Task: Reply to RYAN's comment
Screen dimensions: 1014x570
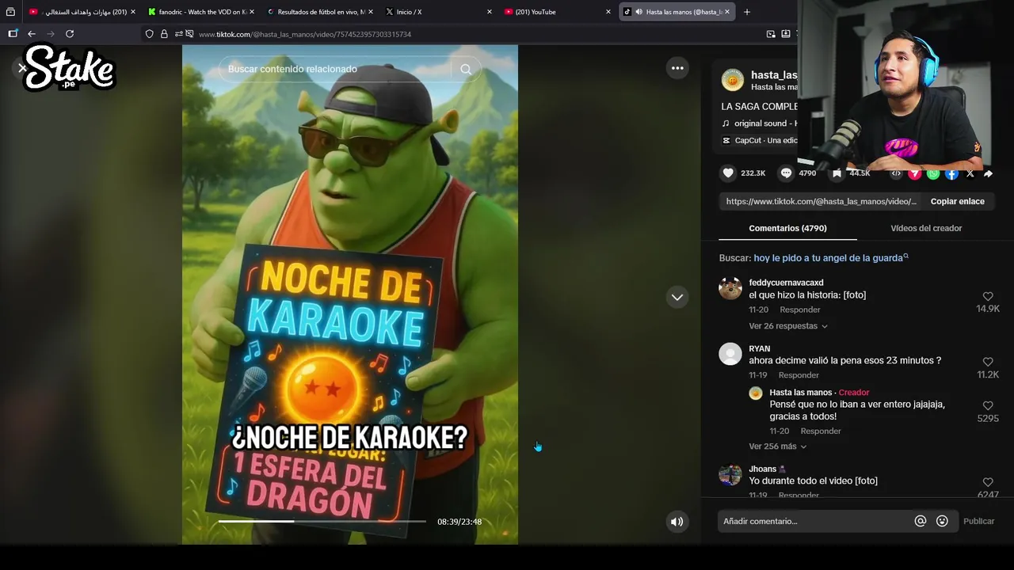Action: [799, 375]
